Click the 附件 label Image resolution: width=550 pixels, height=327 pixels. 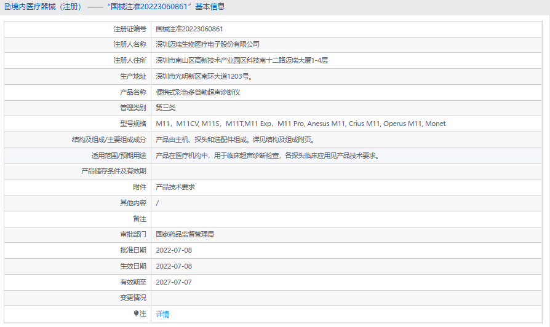click(x=140, y=187)
